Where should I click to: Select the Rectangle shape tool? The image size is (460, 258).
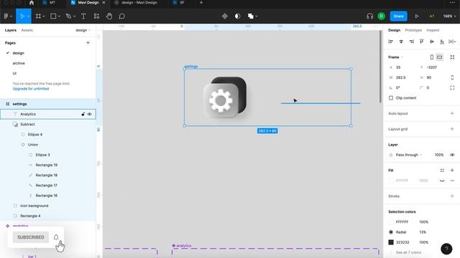click(x=53, y=16)
